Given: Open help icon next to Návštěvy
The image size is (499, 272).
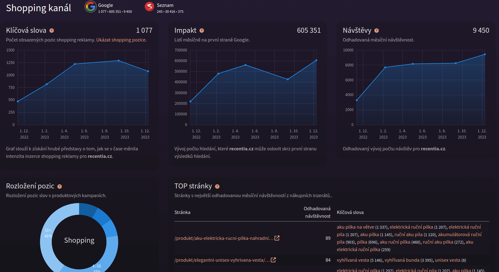Looking at the screenshot, I should 376,31.
